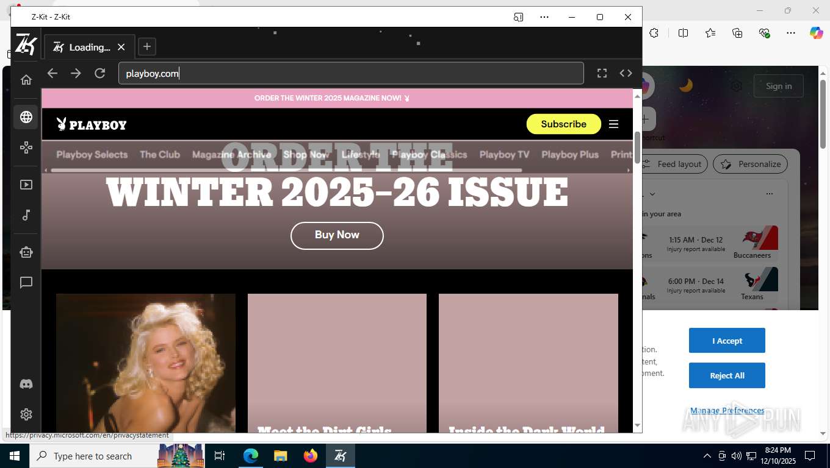The width and height of the screenshot is (830, 468).
Task: Select the Loading... tab
Action: 89,47
